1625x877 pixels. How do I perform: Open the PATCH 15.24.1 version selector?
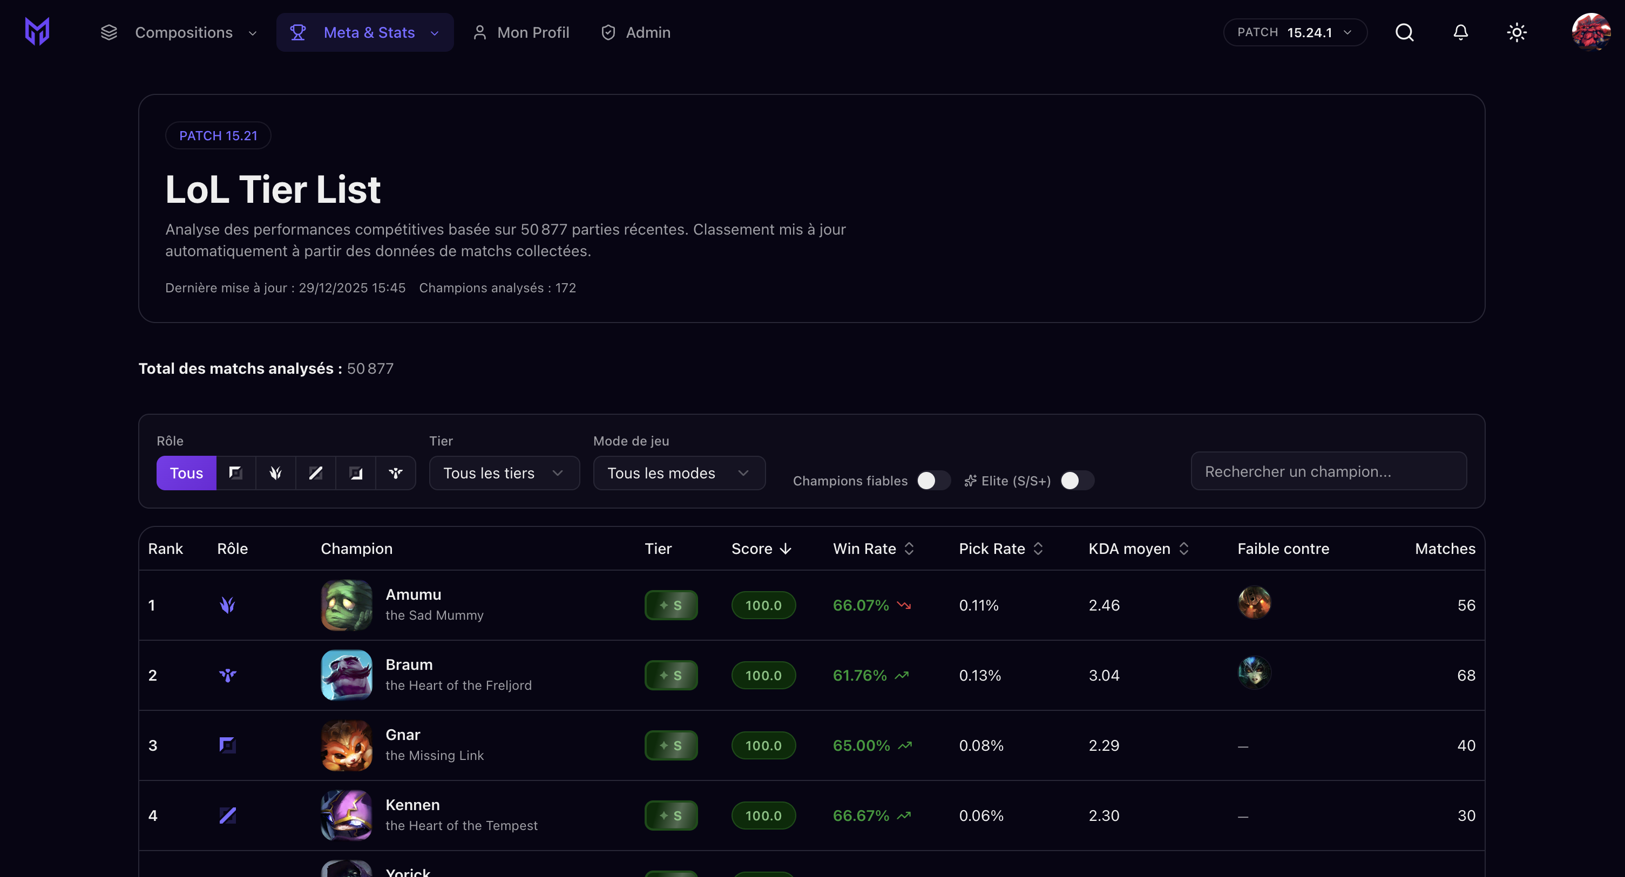1296,32
